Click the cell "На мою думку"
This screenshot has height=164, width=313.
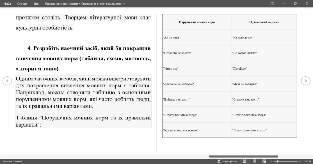[264, 37]
